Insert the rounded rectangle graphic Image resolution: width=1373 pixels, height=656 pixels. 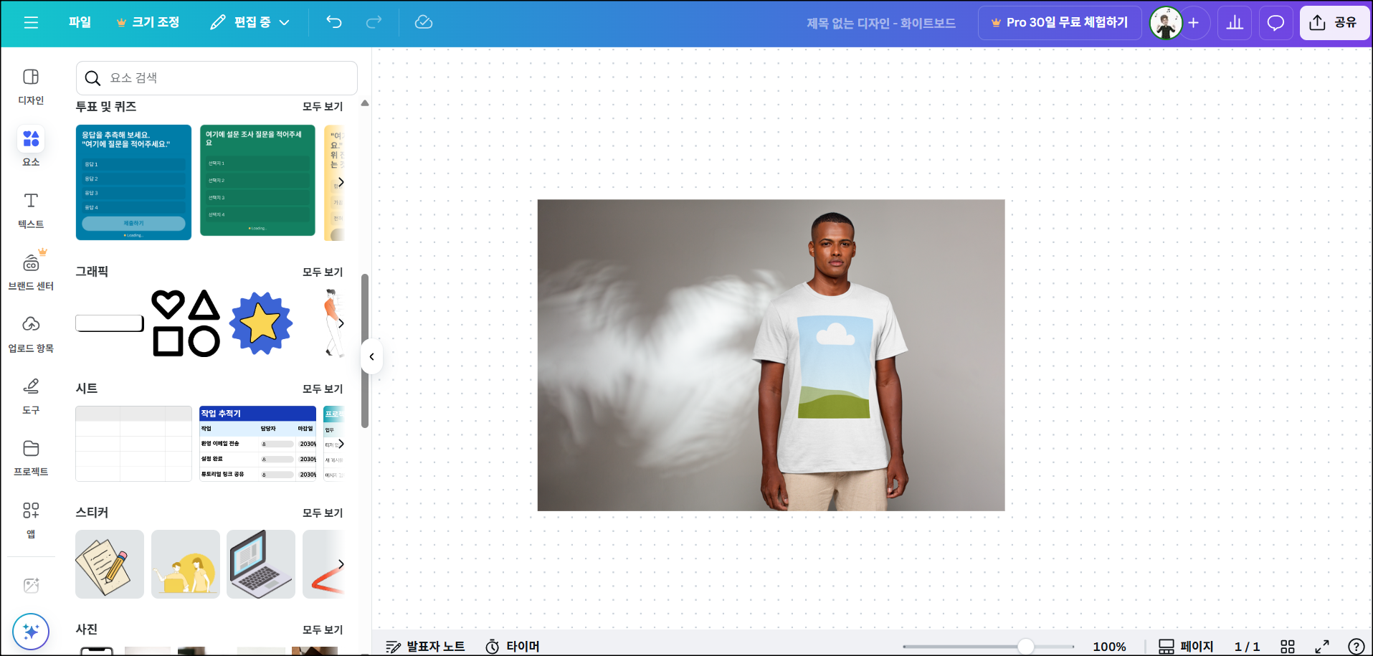pyautogui.click(x=110, y=323)
